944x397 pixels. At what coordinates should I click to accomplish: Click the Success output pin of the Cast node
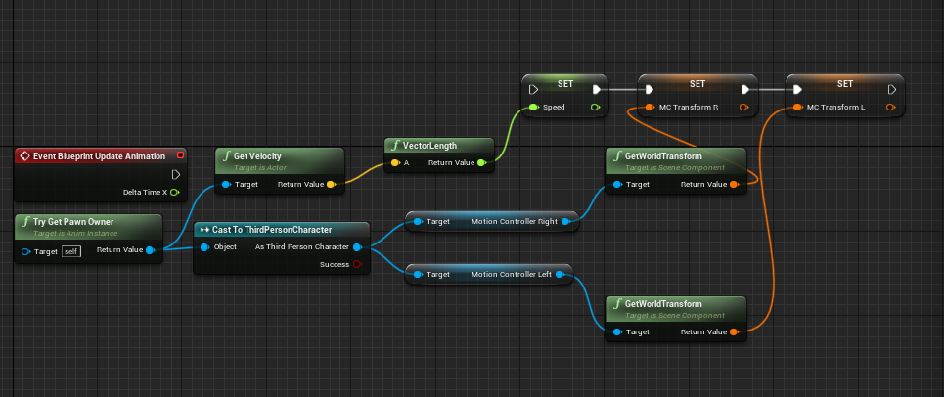pos(357,265)
